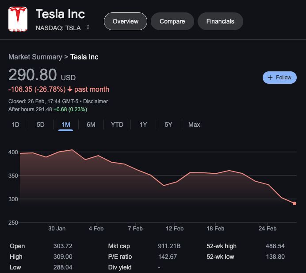Open the Disclaimer link
Image resolution: width=306 pixels, height=273 pixels.
pyautogui.click(x=96, y=101)
